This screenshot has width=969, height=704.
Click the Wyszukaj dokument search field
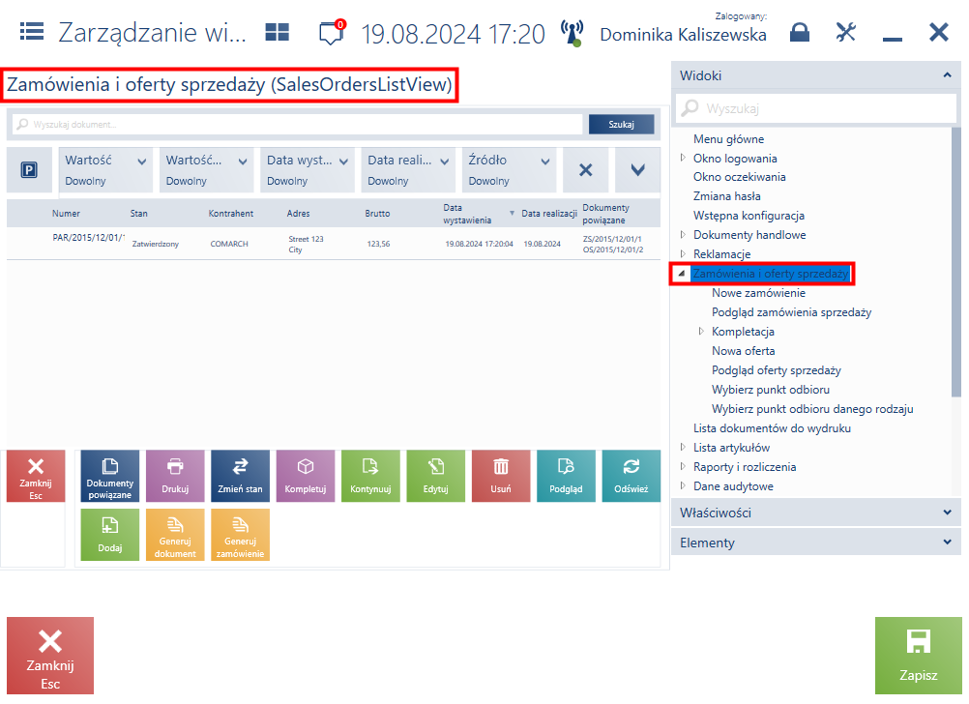297,124
